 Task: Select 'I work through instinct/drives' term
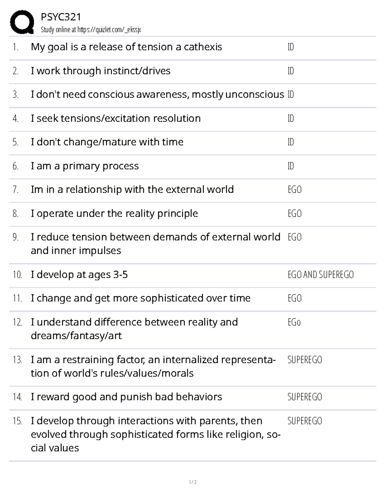coord(100,71)
